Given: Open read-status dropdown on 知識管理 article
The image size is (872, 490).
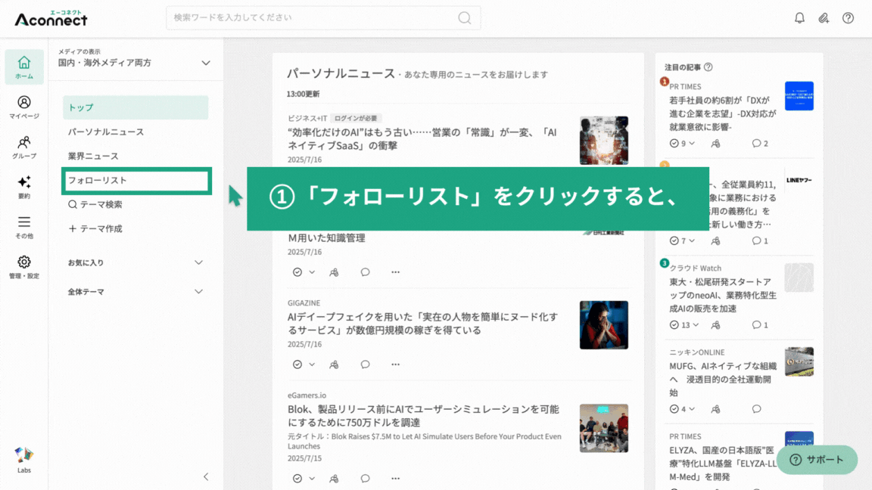Looking at the screenshot, I should [312, 272].
